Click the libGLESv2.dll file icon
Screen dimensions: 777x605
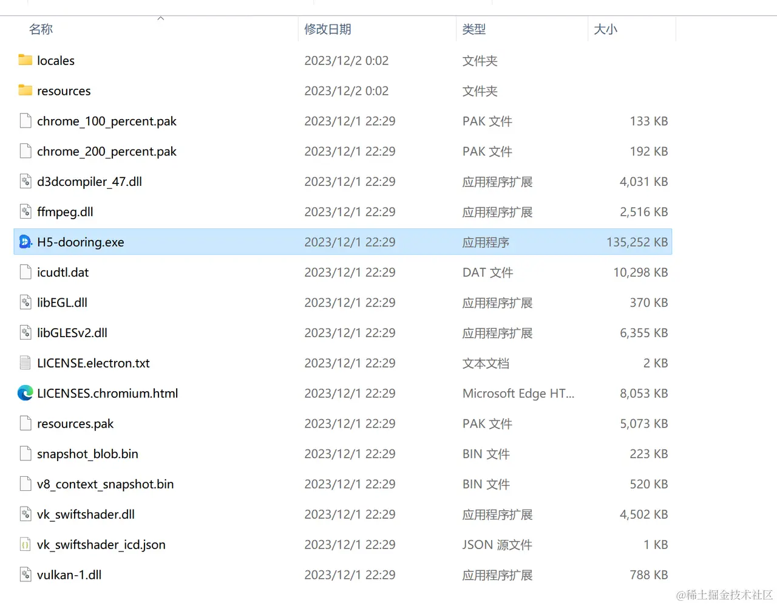[x=25, y=333]
